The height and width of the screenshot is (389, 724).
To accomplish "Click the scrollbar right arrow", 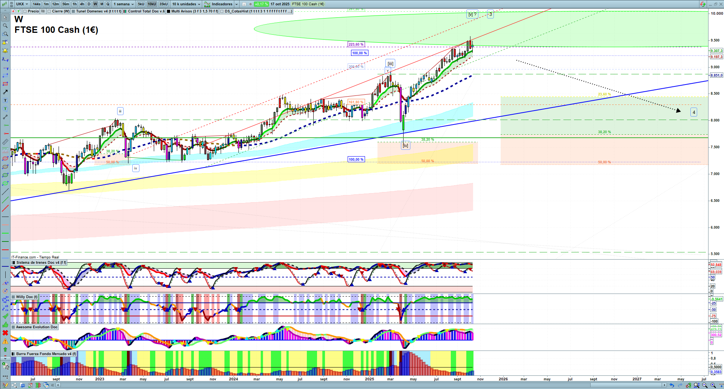I will pyautogui.click(x=665, y=385).
